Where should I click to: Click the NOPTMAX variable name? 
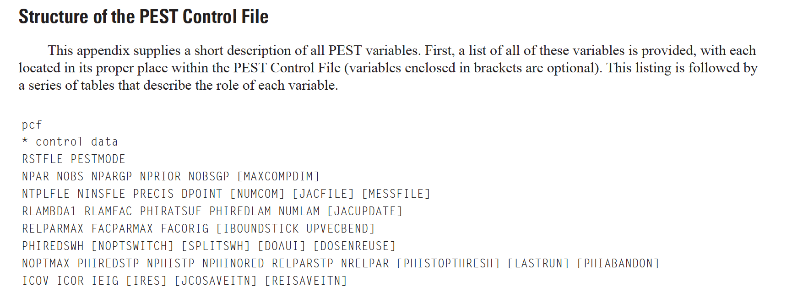46,264
